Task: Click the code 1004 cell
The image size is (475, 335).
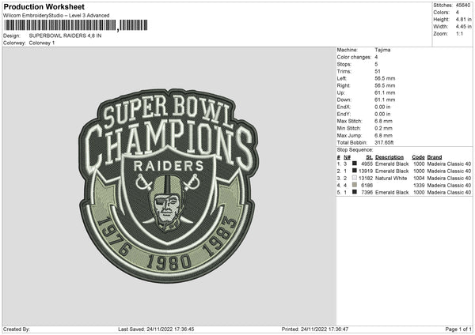Action: pos(419,179)
